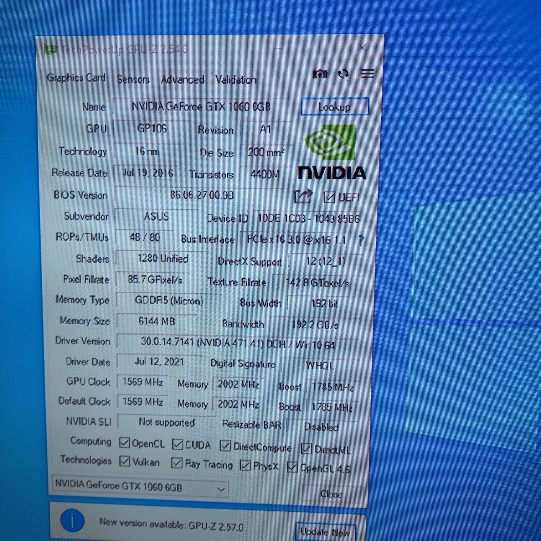Click the Revision value A1
This screenshot has height=541, width=541.
(265, 129)
